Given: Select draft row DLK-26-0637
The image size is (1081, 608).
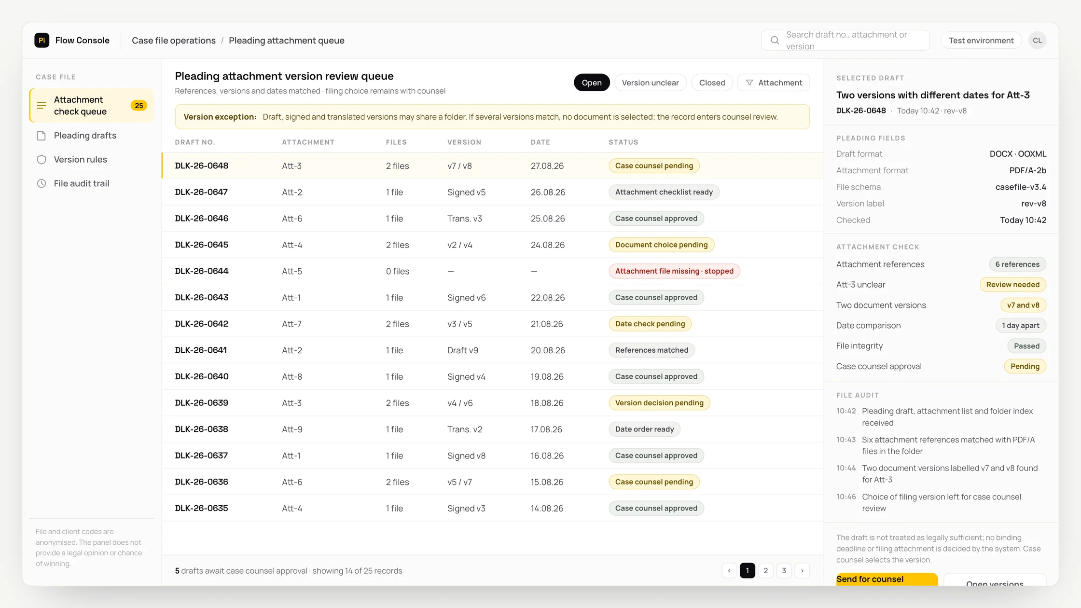Looking at the screenshot, I should pyautogui.click(x=492, y=456).
